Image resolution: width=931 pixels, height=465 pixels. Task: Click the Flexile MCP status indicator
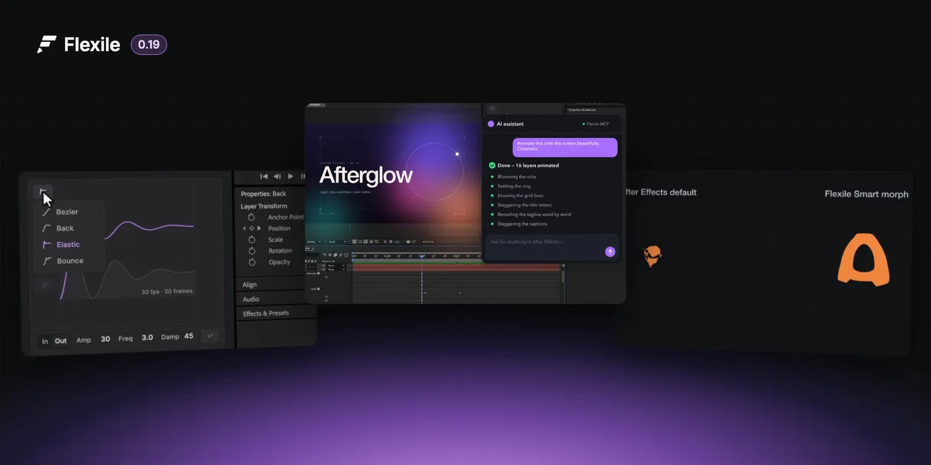596,124
